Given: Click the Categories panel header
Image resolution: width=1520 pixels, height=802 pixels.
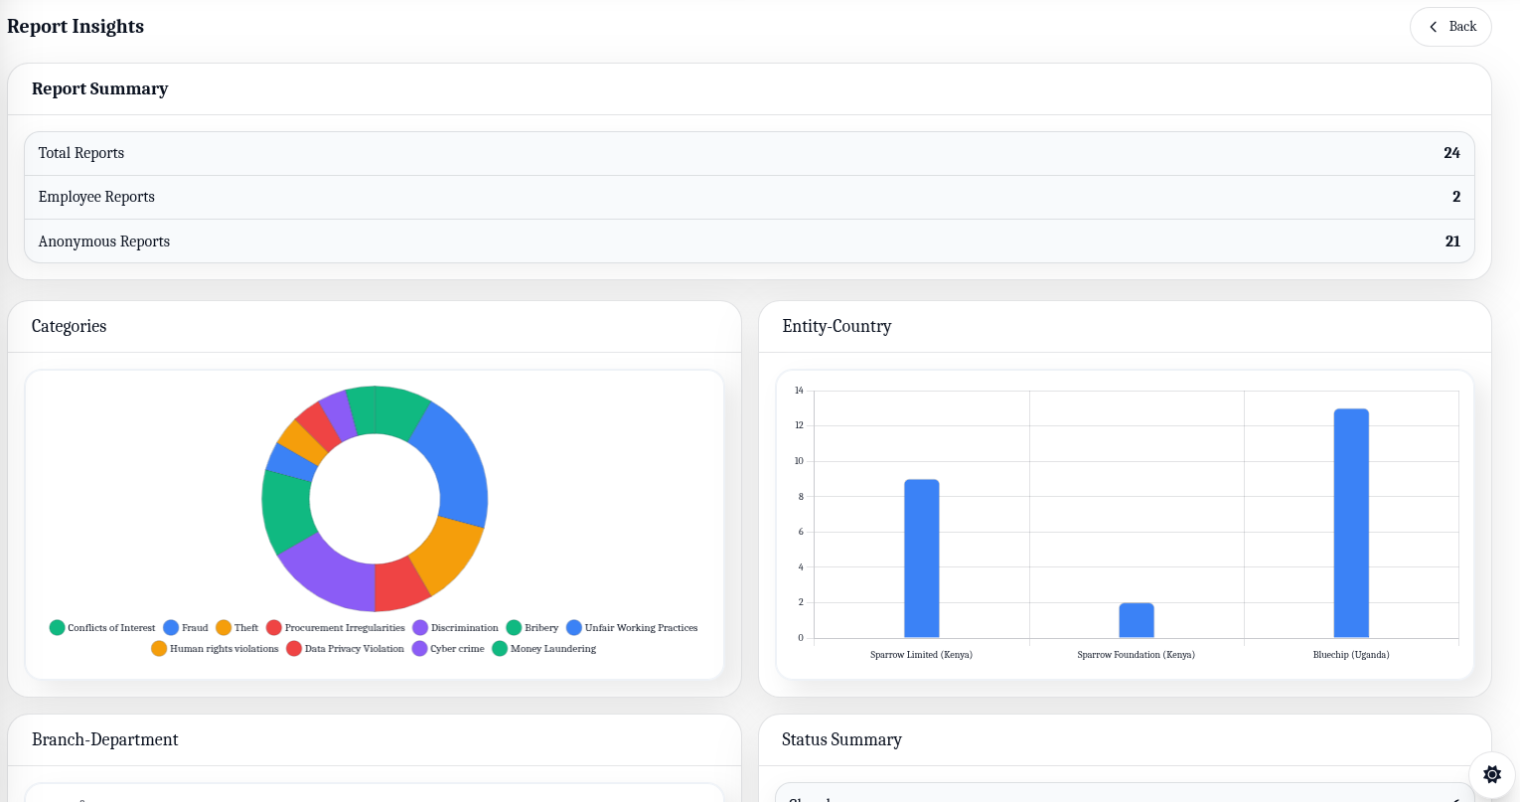Looking at the screenshot, I should click(x=69, y=326).
